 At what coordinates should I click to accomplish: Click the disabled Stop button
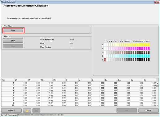pos(13,46)
